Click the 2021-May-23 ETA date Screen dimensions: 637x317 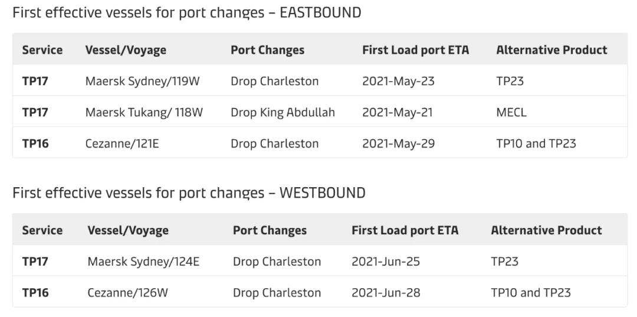coord(398,81)
